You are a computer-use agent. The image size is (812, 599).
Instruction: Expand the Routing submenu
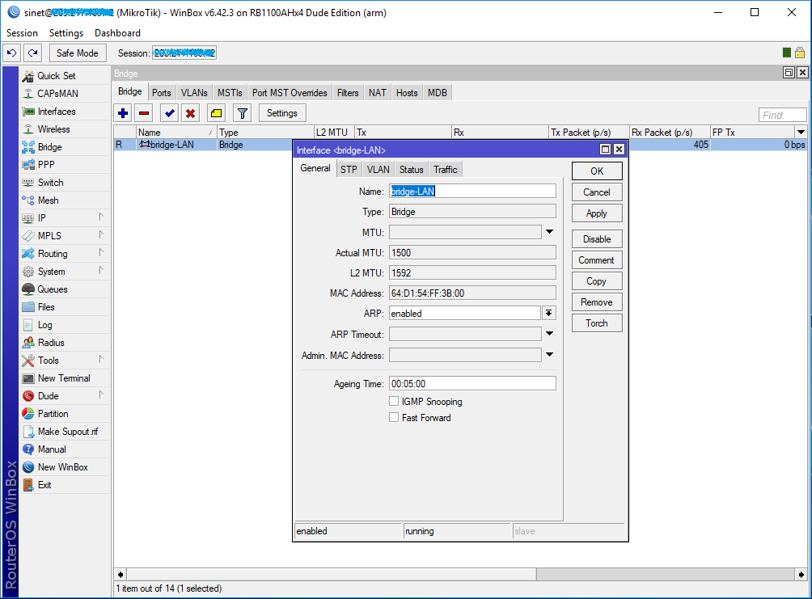coord(102,253)
